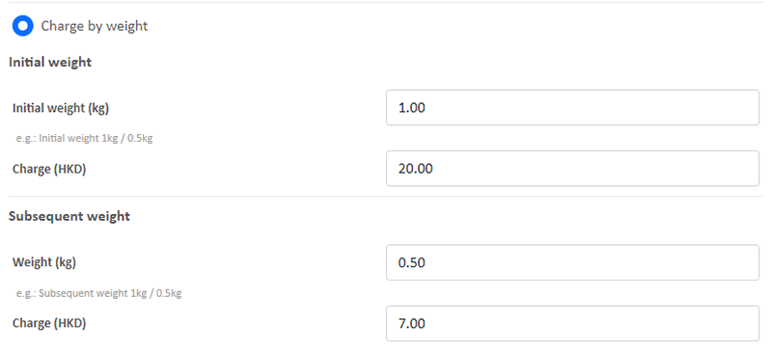Focus the subsequent Weight (kg) input field
Viewport: 772px width, 351px height.
tap(572, 262)
